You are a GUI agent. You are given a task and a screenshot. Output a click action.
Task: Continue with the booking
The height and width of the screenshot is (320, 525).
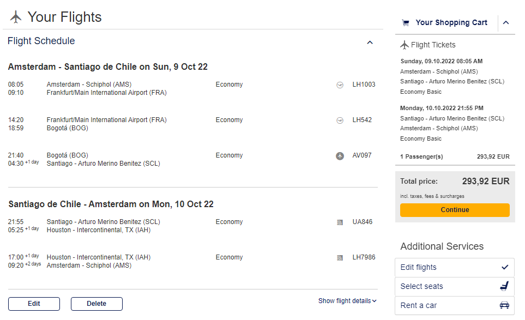click(455, 210)
